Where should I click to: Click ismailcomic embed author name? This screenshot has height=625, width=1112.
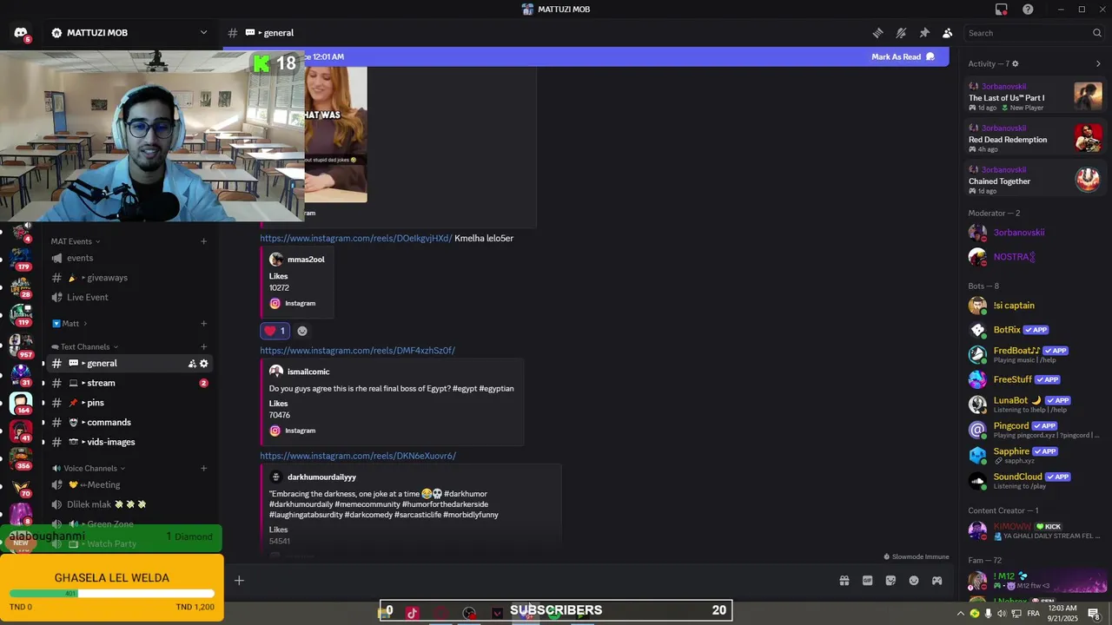(x=308, y=372)
